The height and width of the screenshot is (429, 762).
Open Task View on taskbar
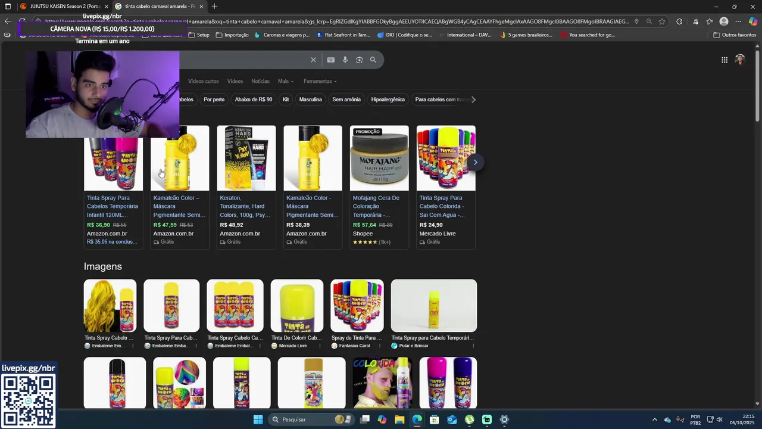[365, 419]
